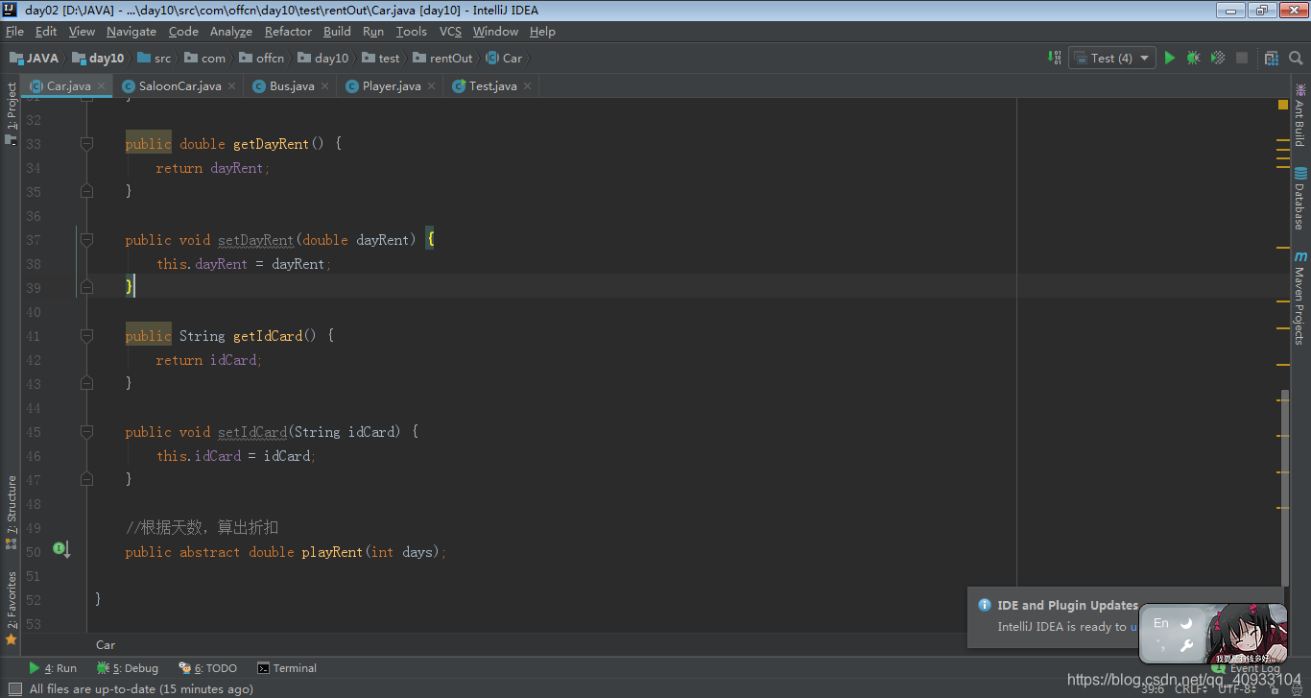1311x698 pixels.
Task: Open the 6: TODO tool window
Action: [207, 668]
